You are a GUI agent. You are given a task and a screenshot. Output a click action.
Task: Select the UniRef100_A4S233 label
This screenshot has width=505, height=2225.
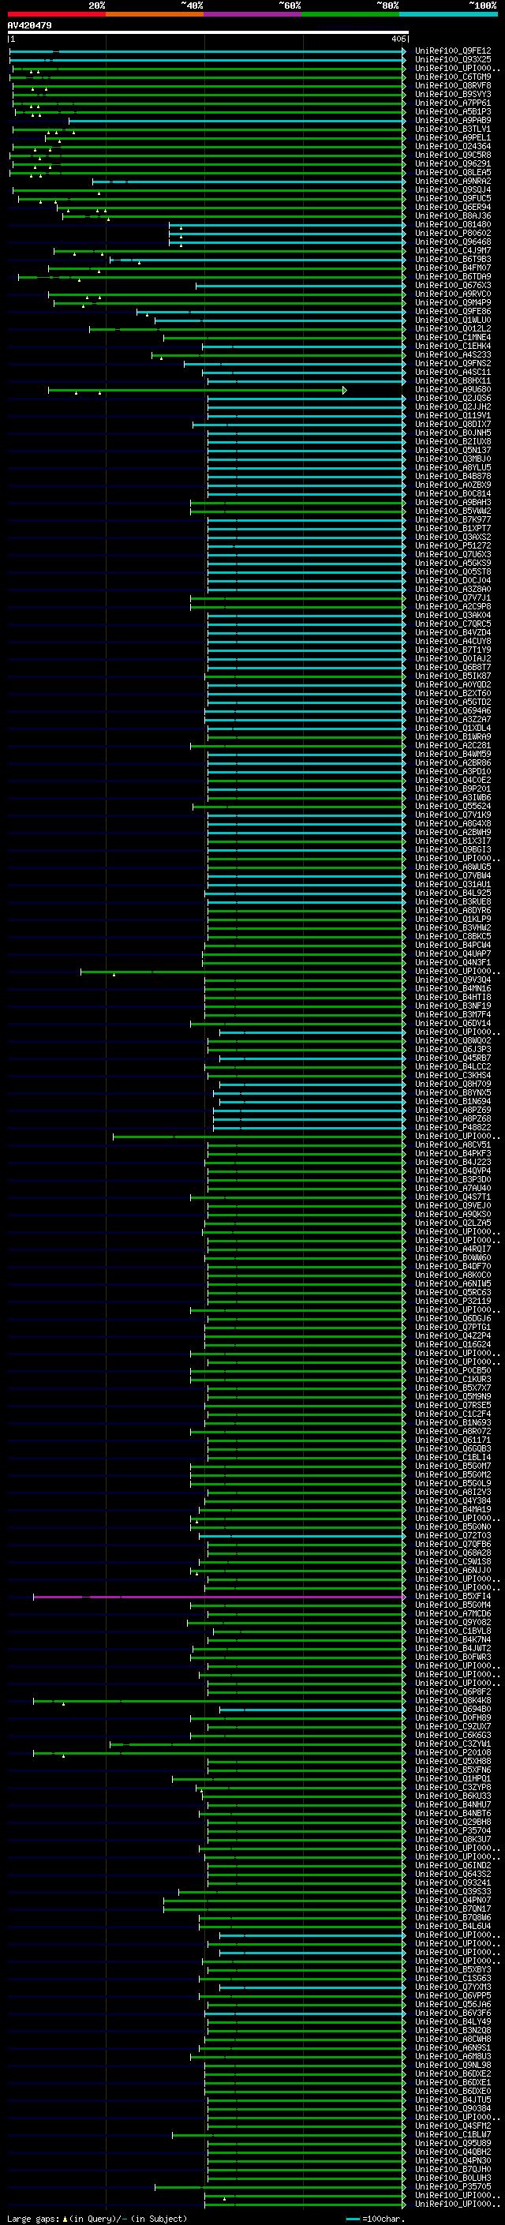(x=453, y=355)
